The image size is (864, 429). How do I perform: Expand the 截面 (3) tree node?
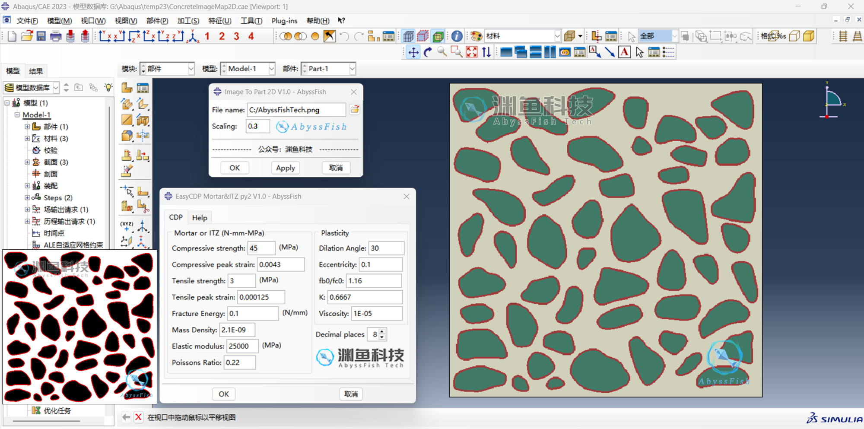click(27, 162)
